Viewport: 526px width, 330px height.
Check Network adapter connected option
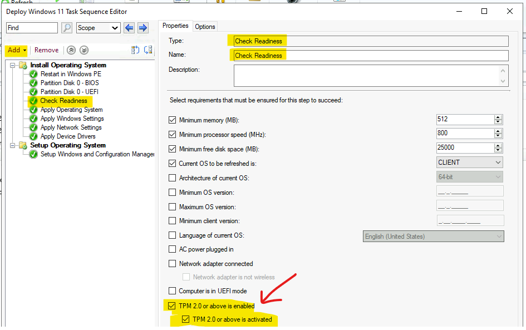172,264
